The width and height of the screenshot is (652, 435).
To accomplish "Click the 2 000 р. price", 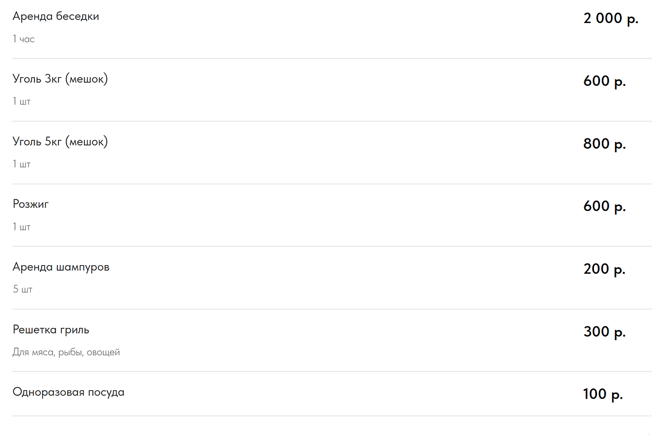I will click(x=610, y=18).
